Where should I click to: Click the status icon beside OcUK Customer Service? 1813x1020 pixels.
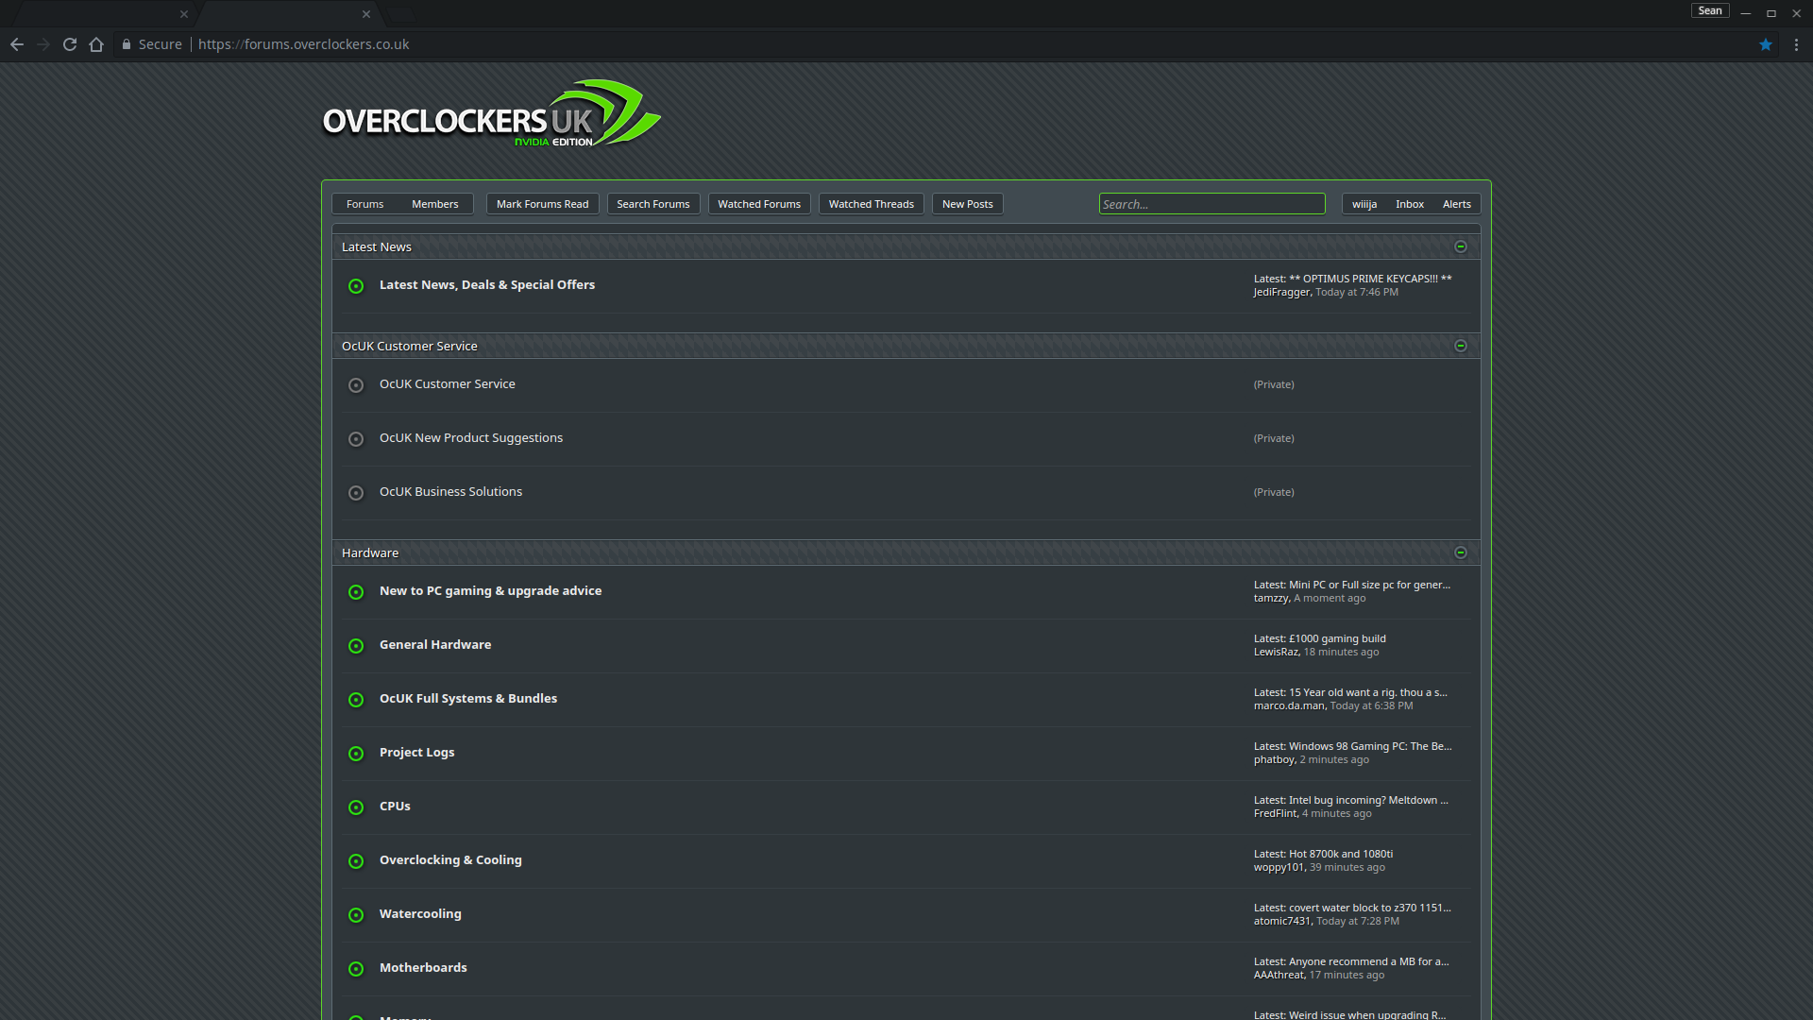point(356,385)
